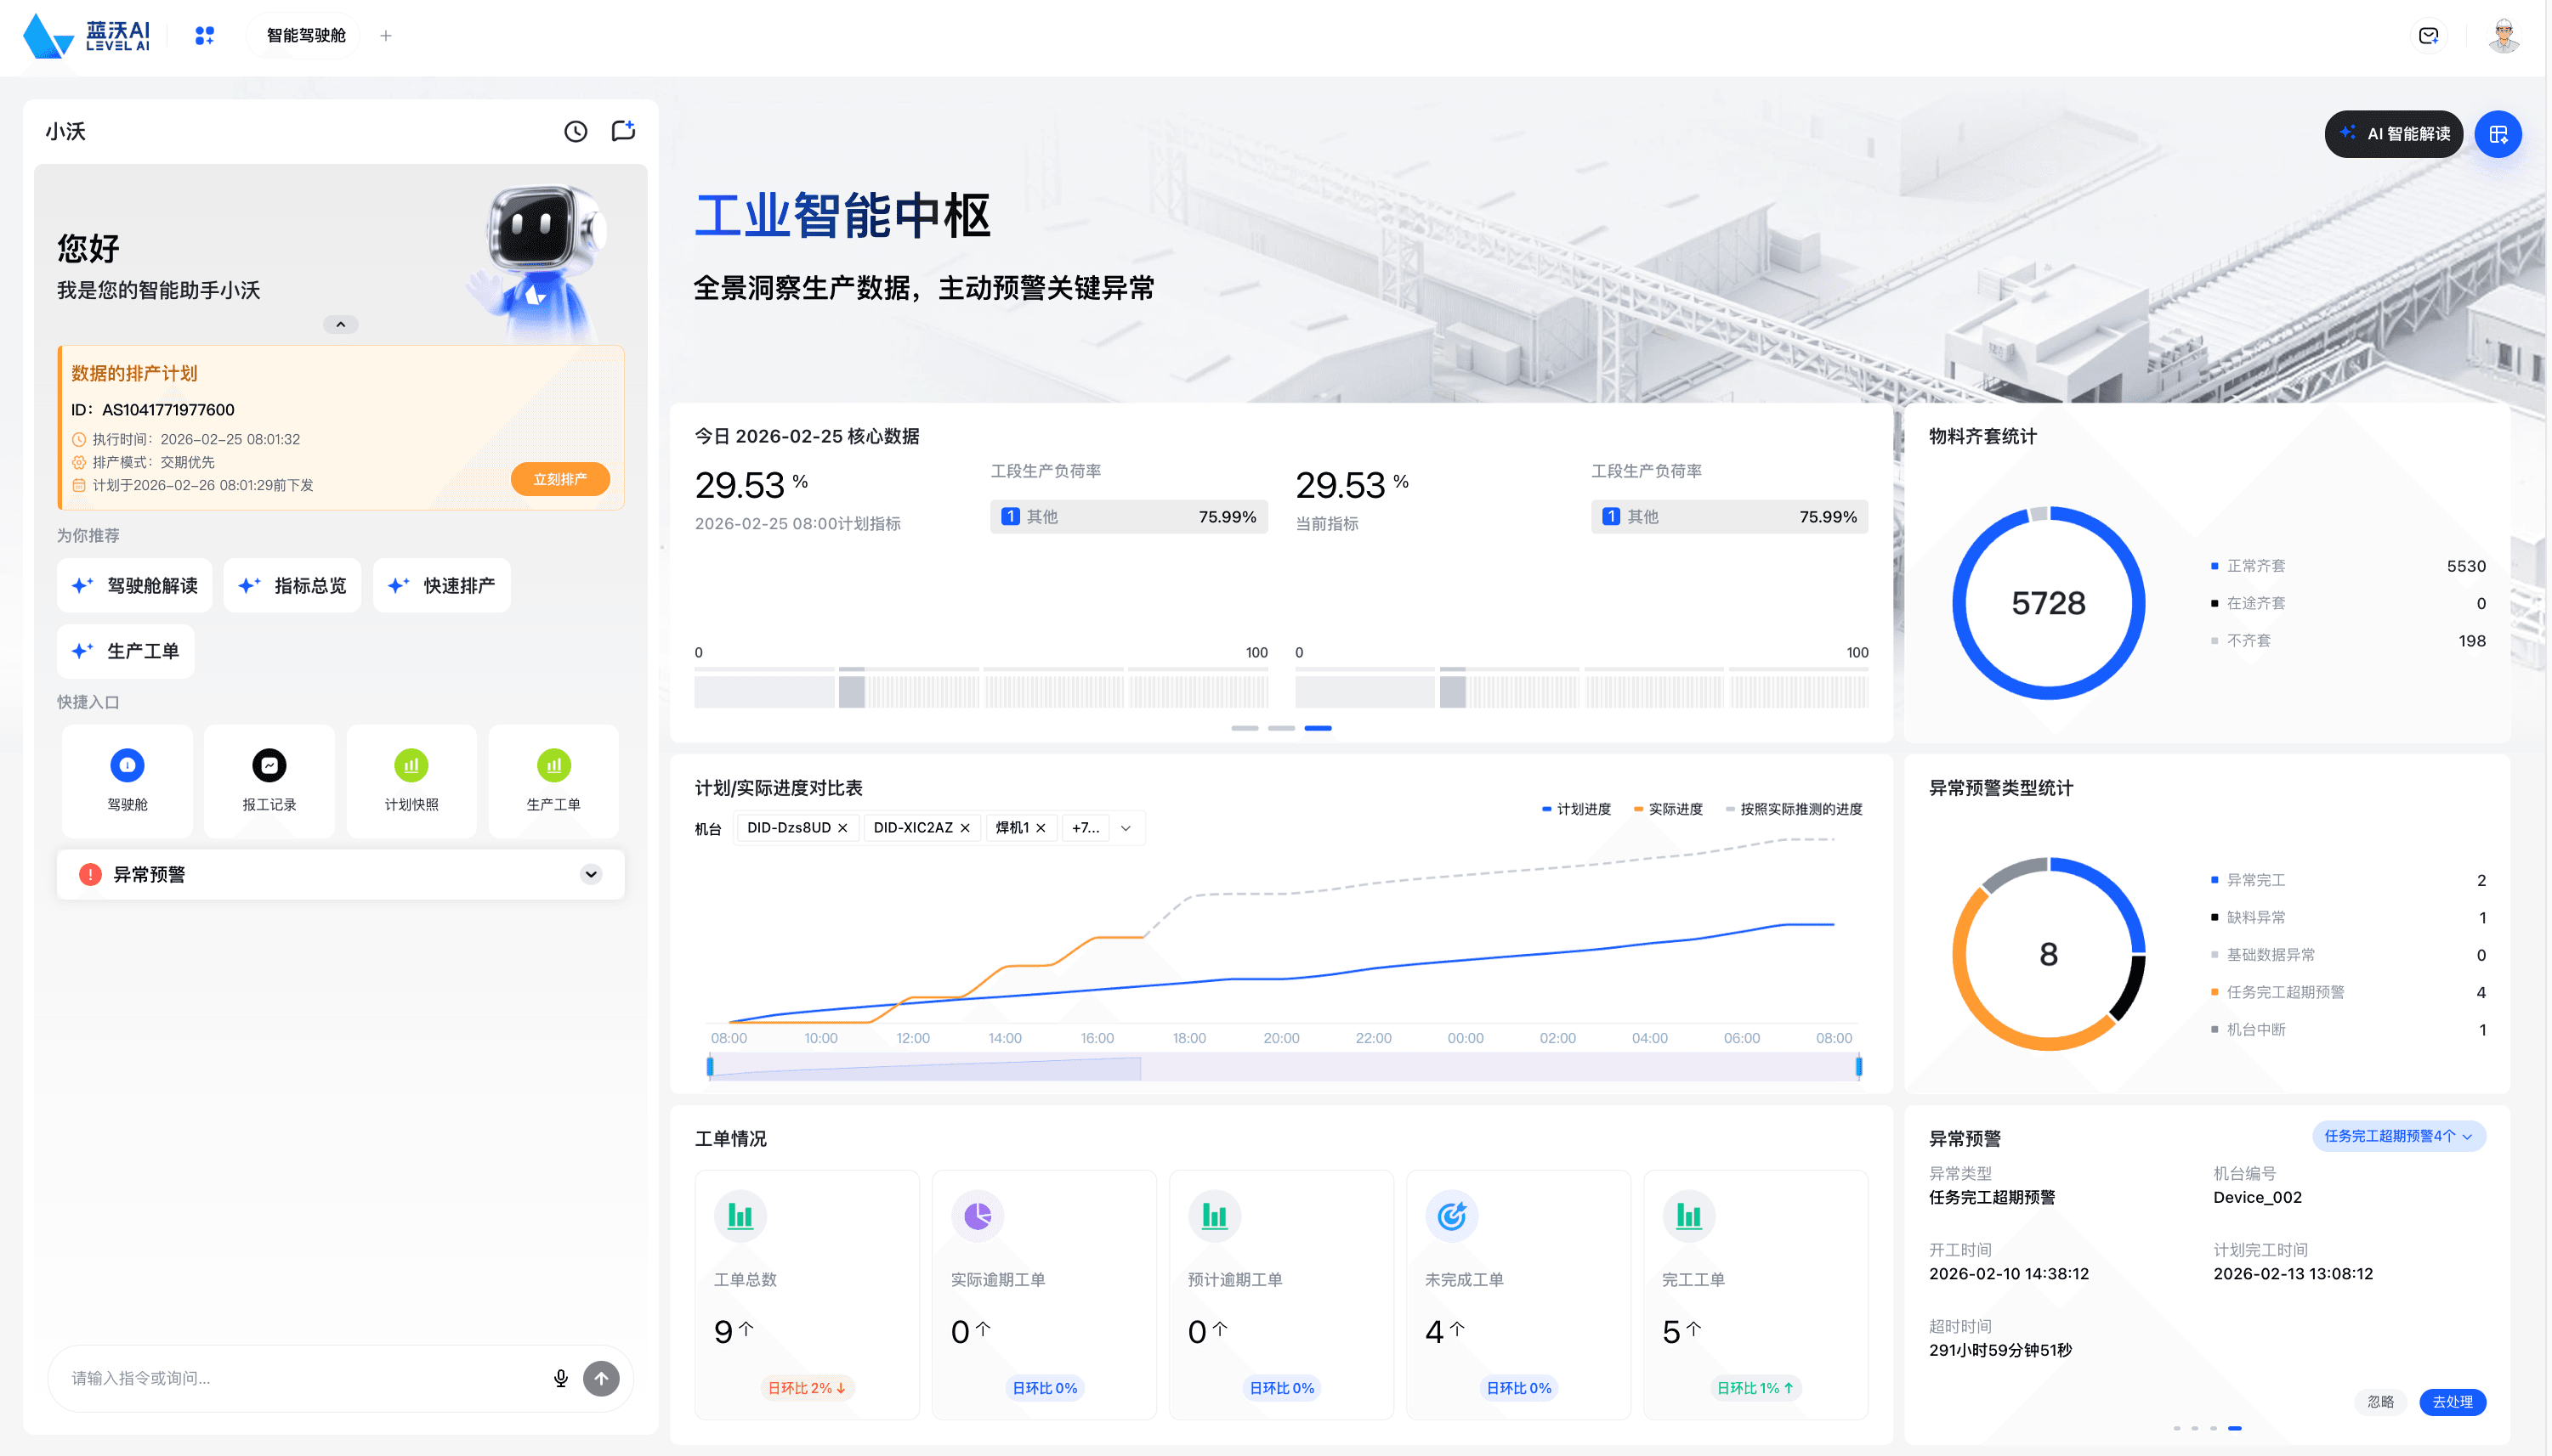The height and width of the screenshot is (1456, 2552).
Task: Start a new chat conversation icon
Action: click(x=623, y=131)
